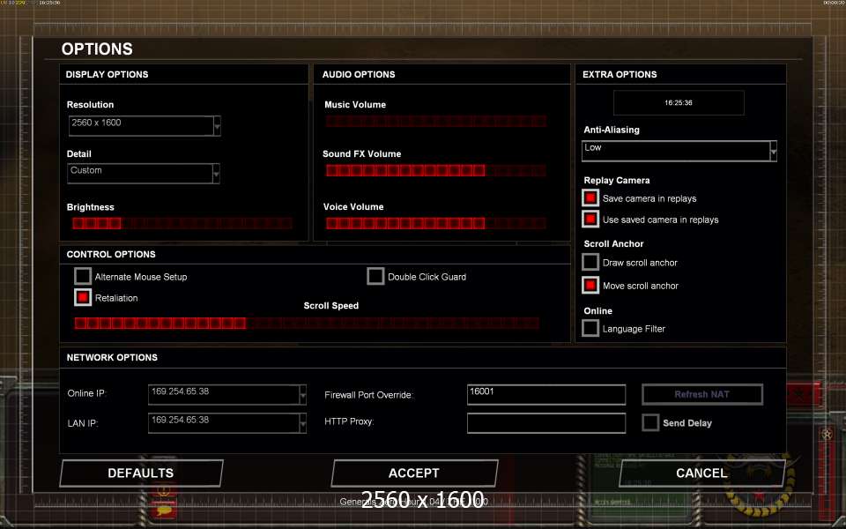
Task: Click ACCEPT to save options
Action: pyautogui.click(x=414, y=473)
